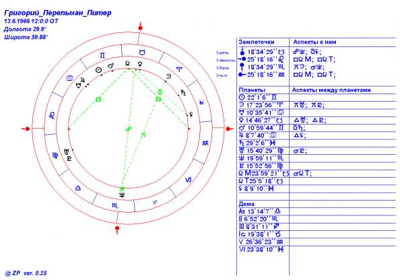
Task: Select the Mars glyph in the chart wheel
Action: [110, 66]
